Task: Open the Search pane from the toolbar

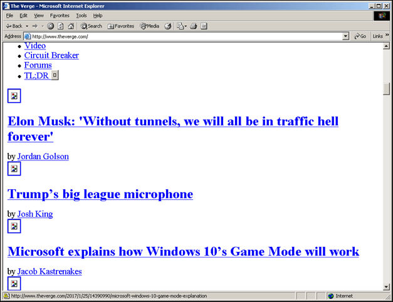Action: (x=92, y=26)
